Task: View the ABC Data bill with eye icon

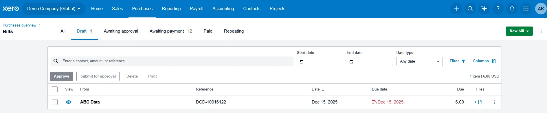Action: tap(69, 102)
